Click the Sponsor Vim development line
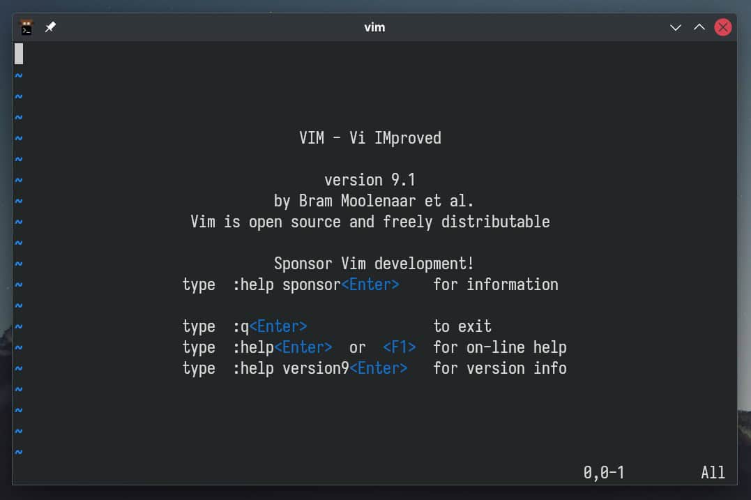 pos(374,264)
